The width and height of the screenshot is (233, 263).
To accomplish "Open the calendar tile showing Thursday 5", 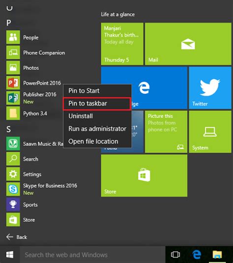I will pyautogui.click(x=122, y=44).
